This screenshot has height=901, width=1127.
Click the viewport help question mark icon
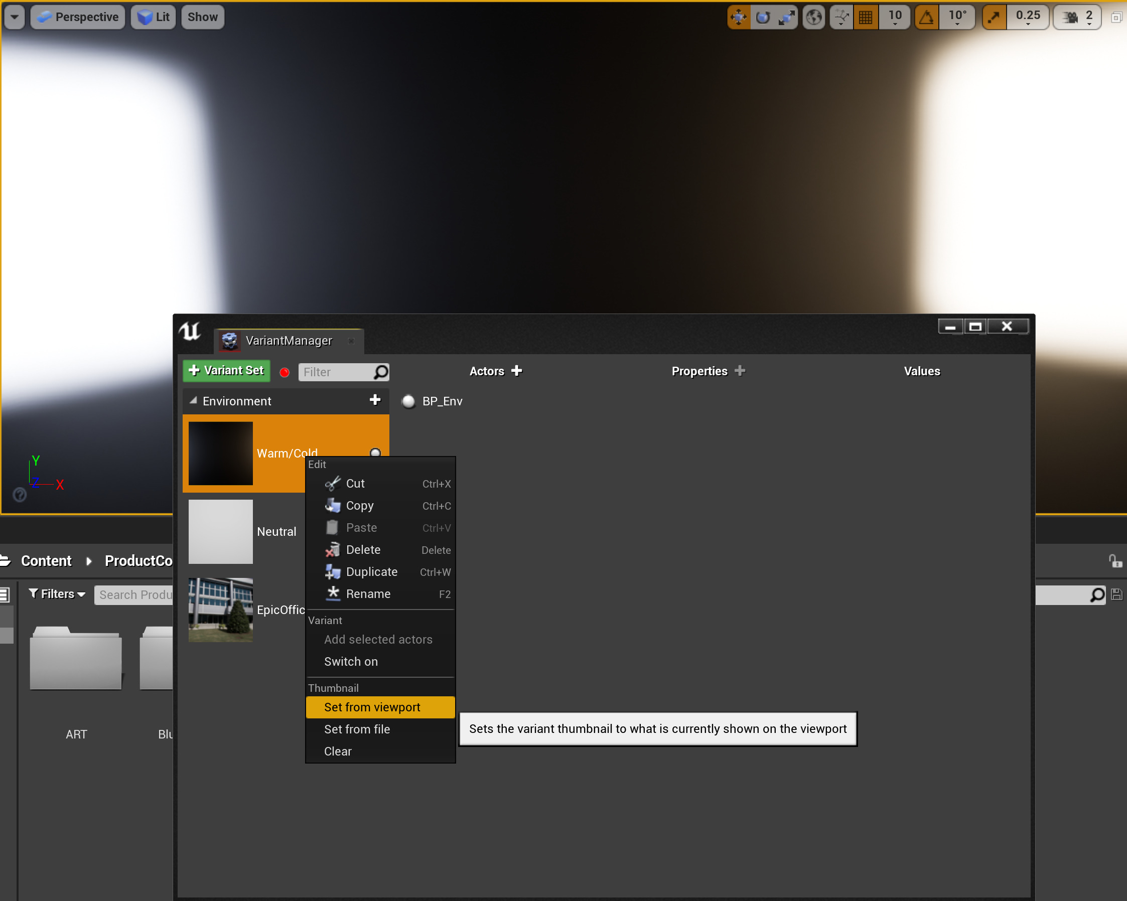19,495
